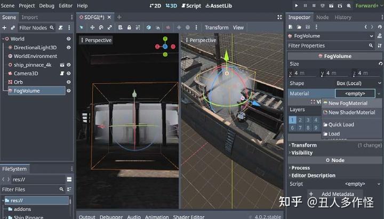Toggle visibility of World node
The height and width of the screenshot is (219, 384).
tap(69, 39)
